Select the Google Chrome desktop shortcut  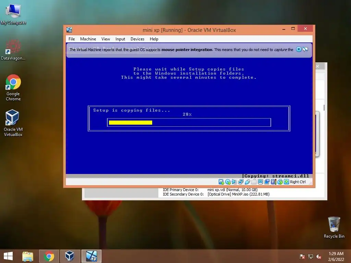tap(13, 88)
